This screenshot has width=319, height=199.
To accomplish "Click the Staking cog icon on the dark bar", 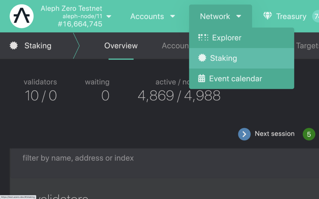I will 13,46.
